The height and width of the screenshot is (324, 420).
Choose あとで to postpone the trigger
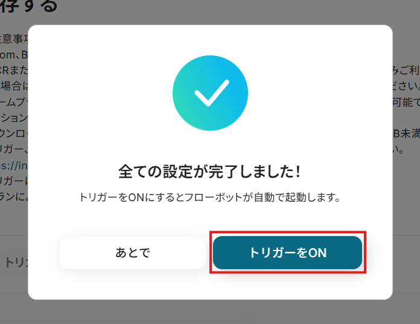pos(133,252)
